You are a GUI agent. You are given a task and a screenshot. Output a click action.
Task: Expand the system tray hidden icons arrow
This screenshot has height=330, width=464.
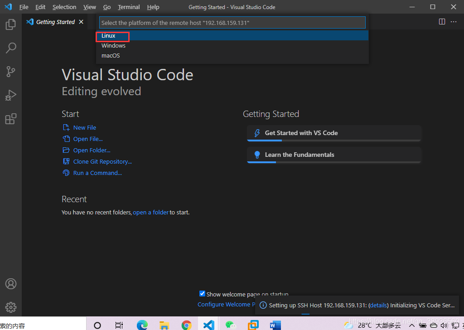(411, 325)
